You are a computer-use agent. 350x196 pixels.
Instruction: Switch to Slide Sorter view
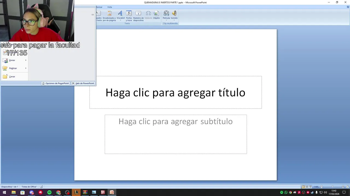pyautogui.click(x=307, y=187)
